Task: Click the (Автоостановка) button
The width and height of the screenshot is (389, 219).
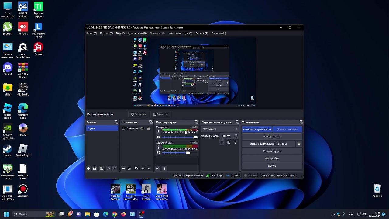Action: pos(287,129)
